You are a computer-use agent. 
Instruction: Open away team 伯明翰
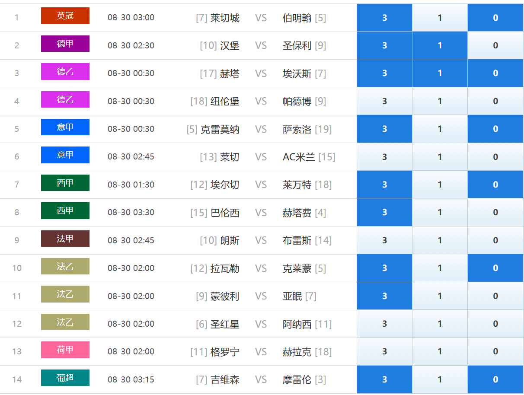point(297,18)
